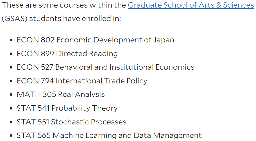
Task: Click the bullet marker for ECON 794
Action: point(11,81)
